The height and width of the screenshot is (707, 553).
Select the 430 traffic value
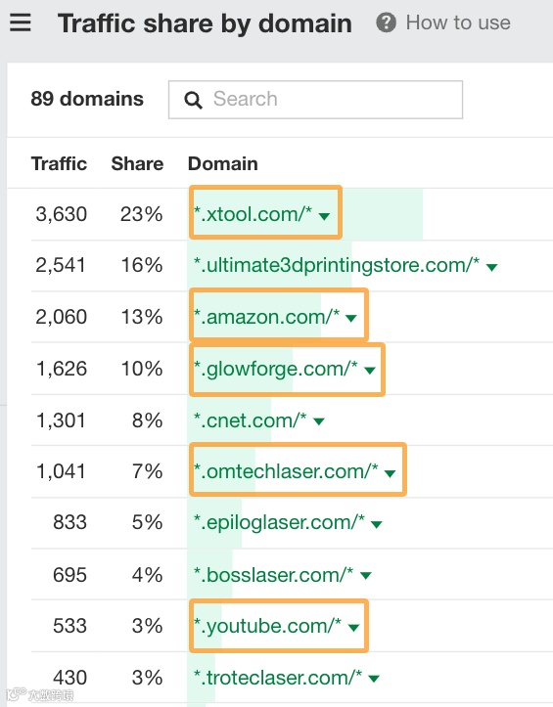point(69,678)
